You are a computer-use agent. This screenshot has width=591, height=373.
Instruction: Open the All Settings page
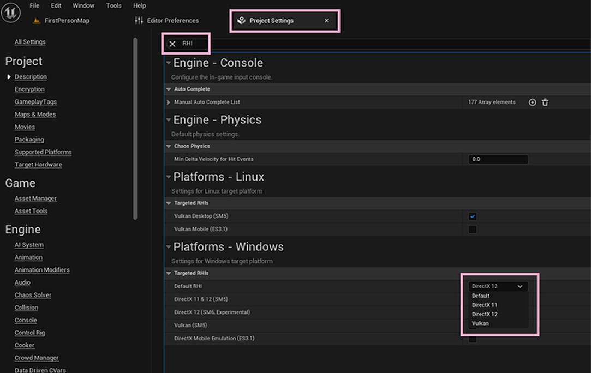coord(30,41)
